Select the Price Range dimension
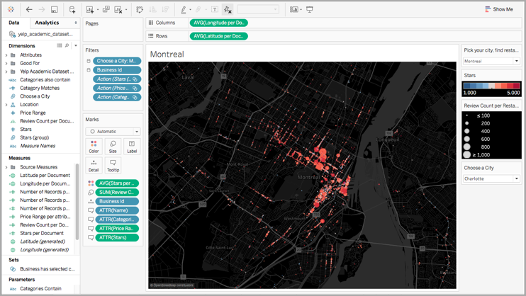 click(x=33, y=113)
